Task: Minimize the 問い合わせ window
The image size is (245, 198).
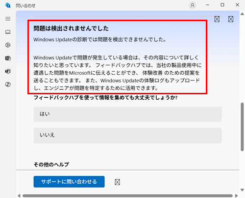Action: tap(207, 5)
